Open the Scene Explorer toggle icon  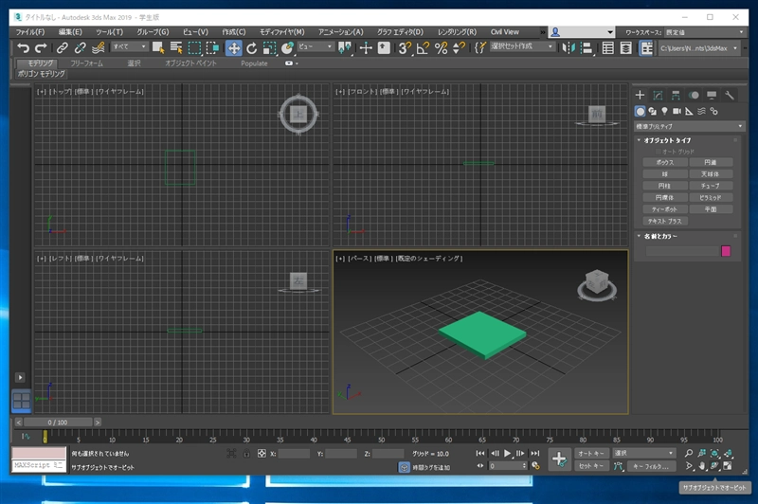click(x=607, y=47)
